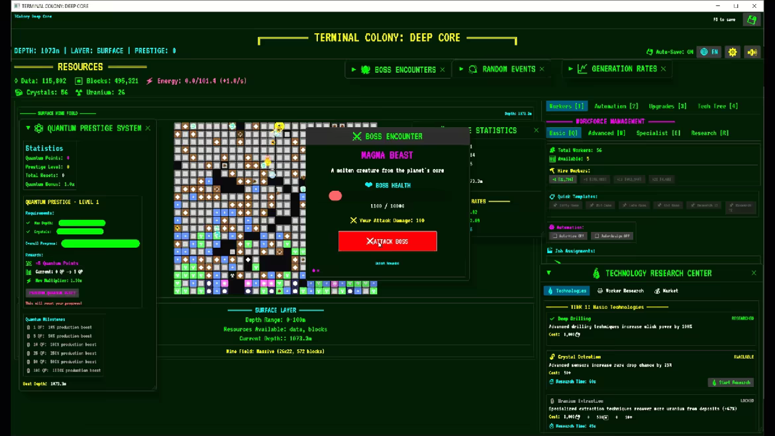This screenshot has width=775, height=436.
Task: Apply the Early Game quick template
Action: tap(566, 205)
